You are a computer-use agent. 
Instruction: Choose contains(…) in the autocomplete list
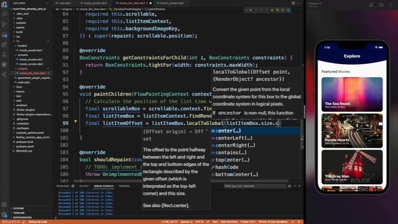click(x=256, y=152)
